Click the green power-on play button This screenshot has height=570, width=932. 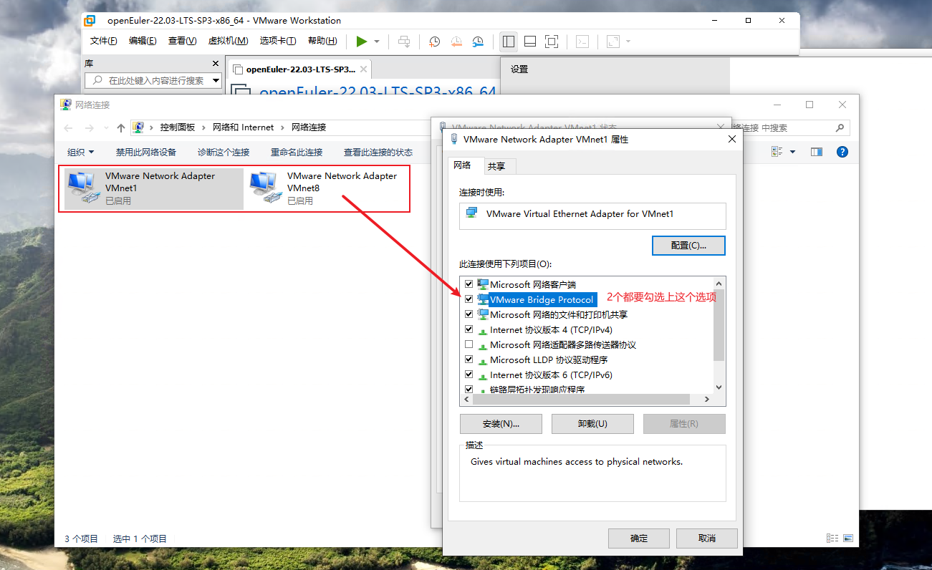362,42
